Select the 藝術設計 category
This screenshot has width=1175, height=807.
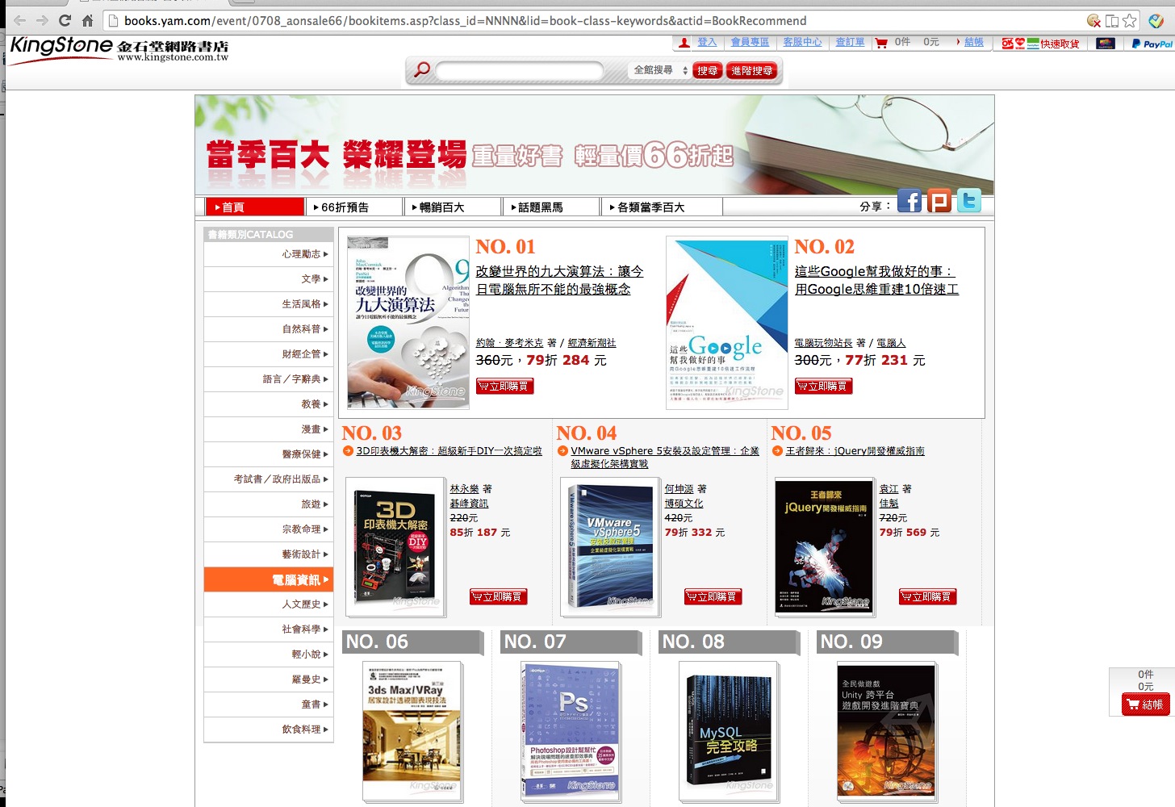tap(269, 554)
